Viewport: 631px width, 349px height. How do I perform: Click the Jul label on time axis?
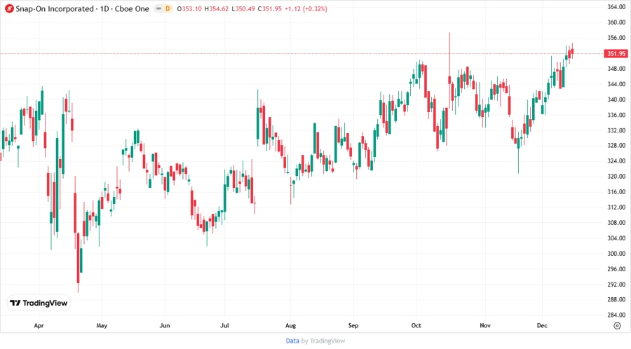pos(224,325)
